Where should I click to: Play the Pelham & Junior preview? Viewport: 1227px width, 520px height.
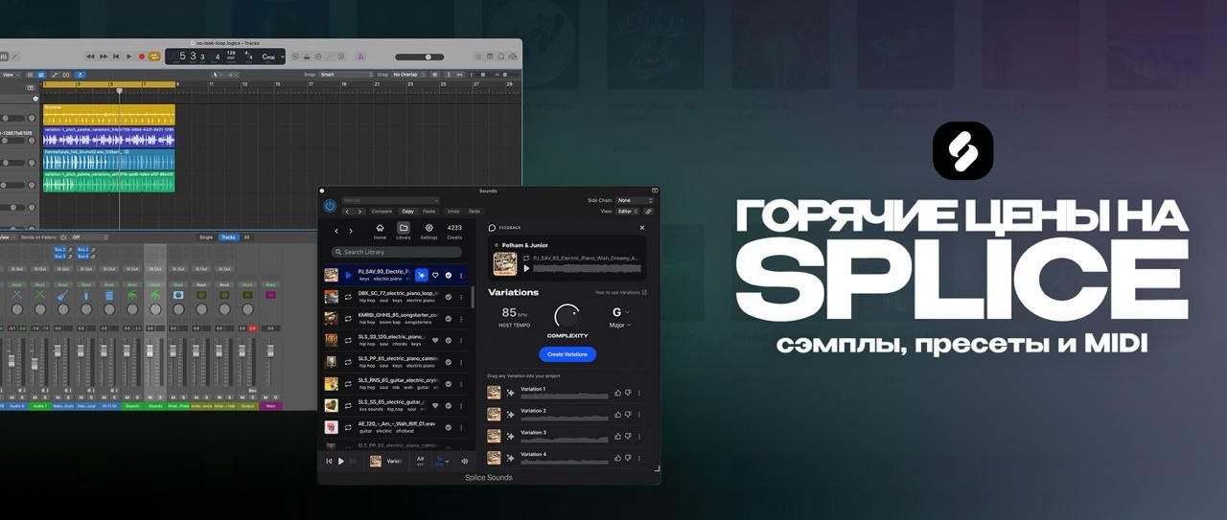[x=526, y=268]
